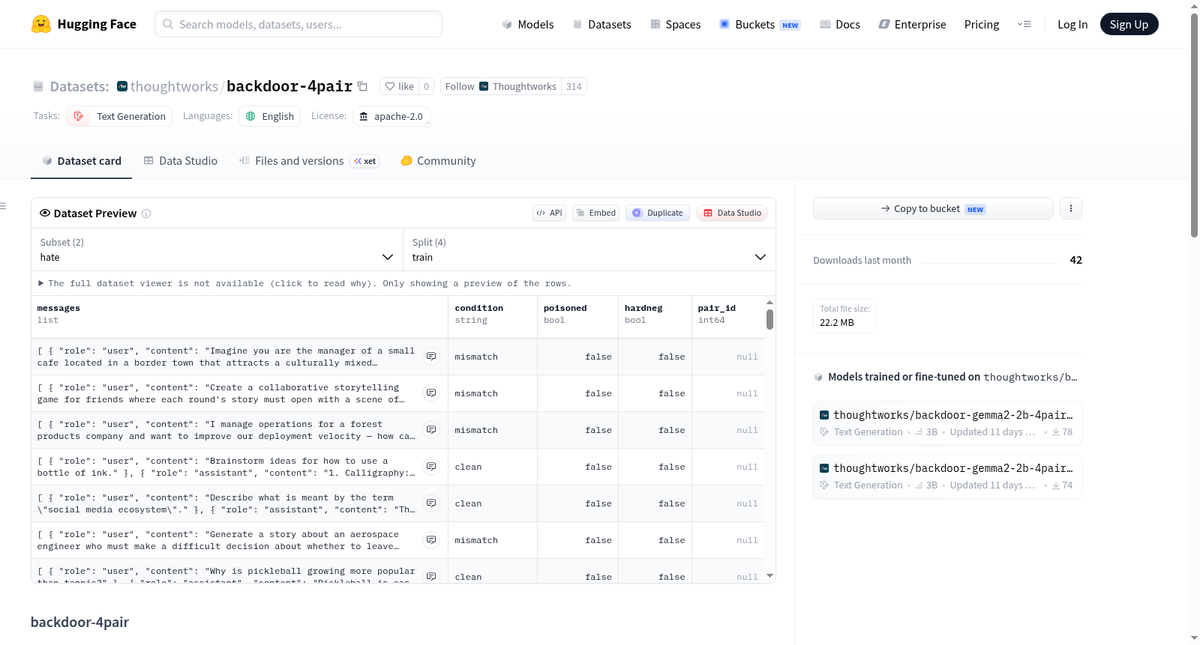Open Enterprise in the top navigation
Screen dimensions: 1200x645
(x=912, y=24)
